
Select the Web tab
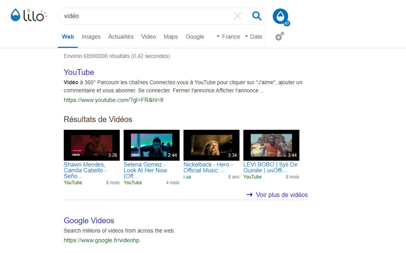click(68, 37)
